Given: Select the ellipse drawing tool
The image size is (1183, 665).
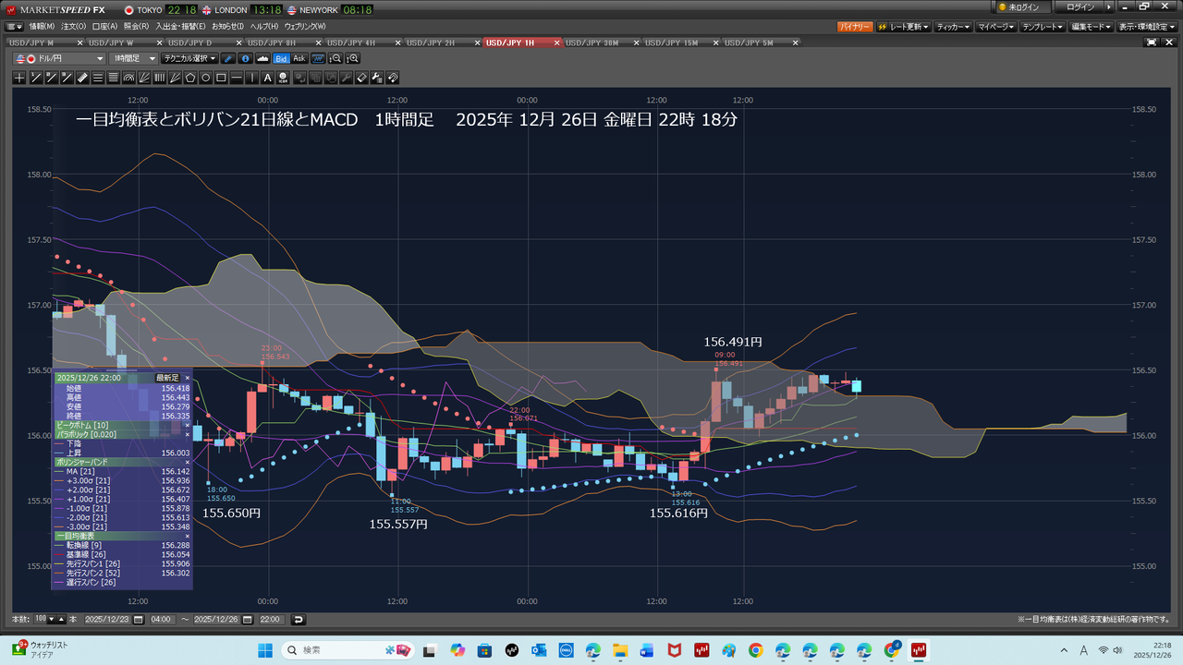Looking at the screenshot, I should (x=206, y=78).
